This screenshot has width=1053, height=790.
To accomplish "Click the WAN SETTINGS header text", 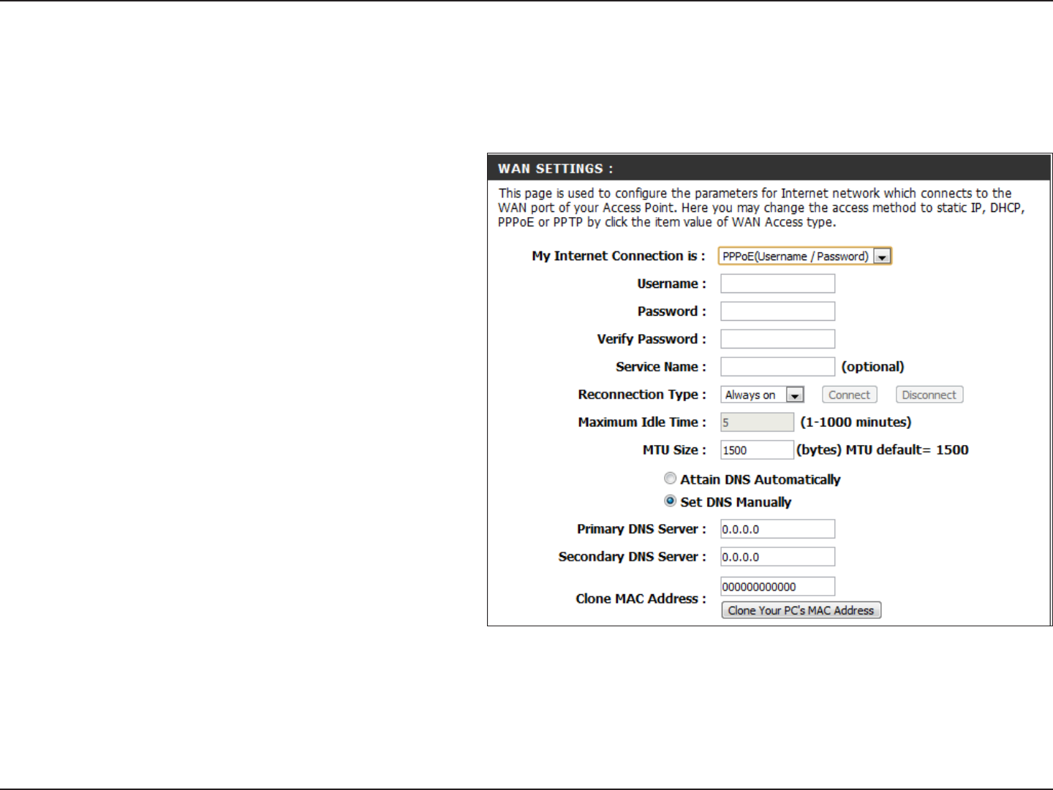I will (x=555, y=169).
